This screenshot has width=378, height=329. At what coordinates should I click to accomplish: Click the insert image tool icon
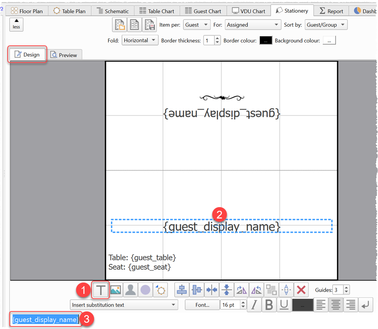tap(116, 290)
